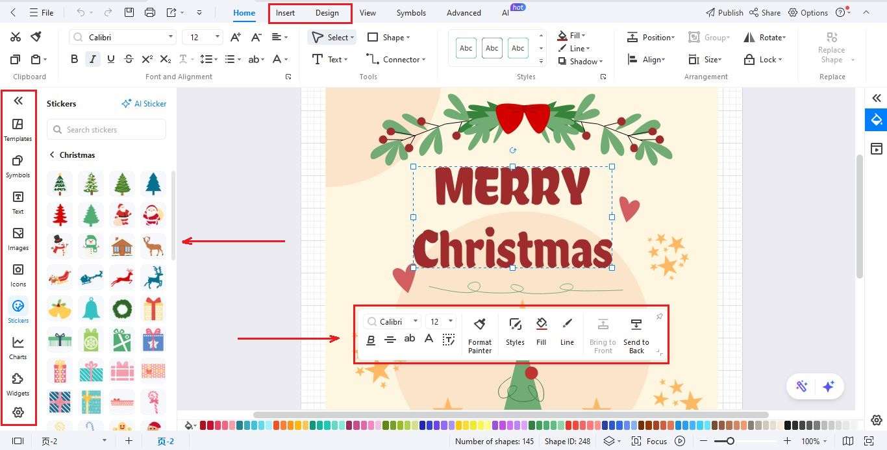Click the Save icon in title bar

[129, 12]
